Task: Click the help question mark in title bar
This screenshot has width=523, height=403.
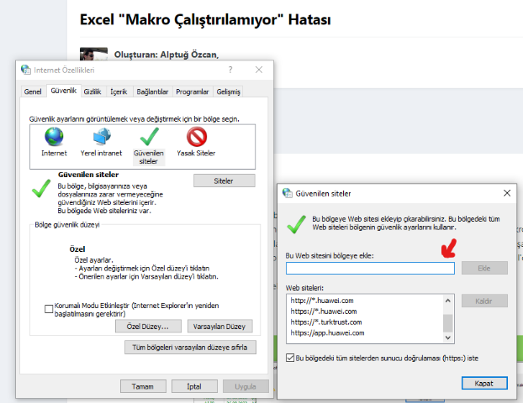Action: coord(230,70)
